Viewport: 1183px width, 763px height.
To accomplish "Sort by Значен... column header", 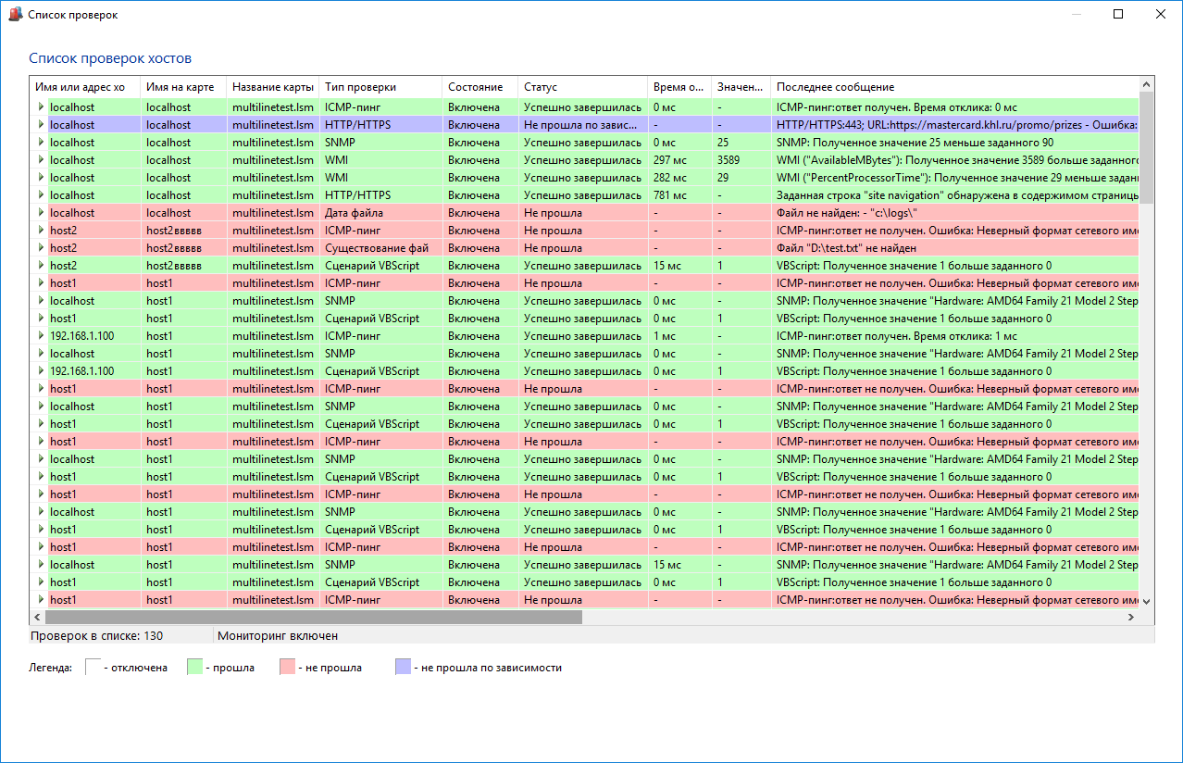I will (x=741, y=87).
